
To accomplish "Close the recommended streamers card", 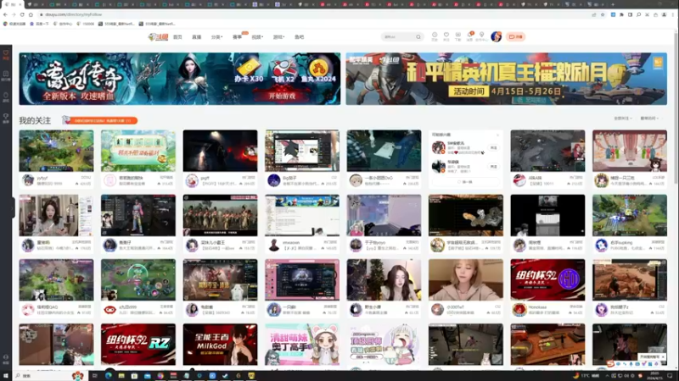I will (497, 135).
